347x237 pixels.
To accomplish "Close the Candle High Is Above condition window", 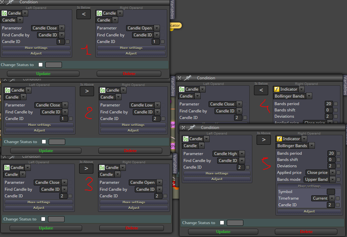I will 183,128.
